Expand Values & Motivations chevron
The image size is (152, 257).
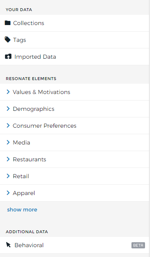8,92
